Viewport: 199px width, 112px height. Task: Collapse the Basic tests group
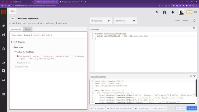pos(12,47)
